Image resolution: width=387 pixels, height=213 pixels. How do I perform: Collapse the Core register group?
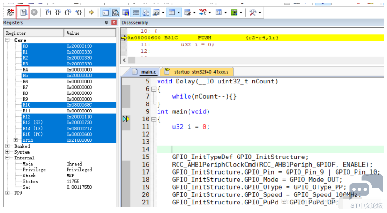pyautogui.click(x=8, y=40)
